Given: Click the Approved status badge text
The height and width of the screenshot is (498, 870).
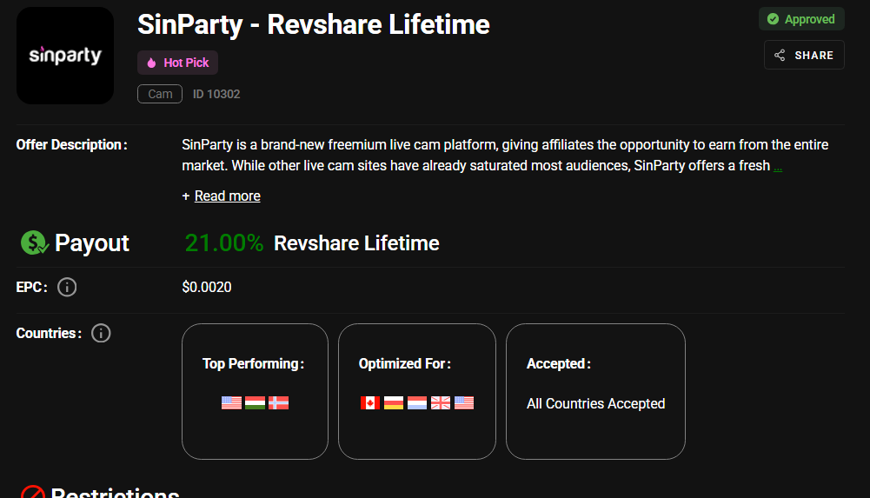Looking at the screenshot, I should tap(809, 19).
